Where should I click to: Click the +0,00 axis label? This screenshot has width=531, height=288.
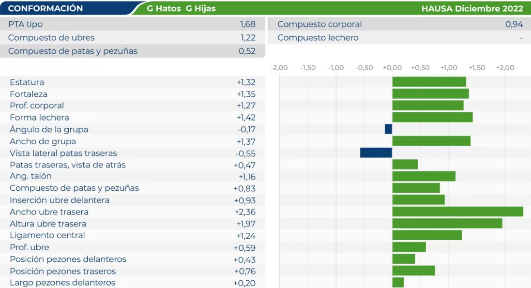(392, 68)
